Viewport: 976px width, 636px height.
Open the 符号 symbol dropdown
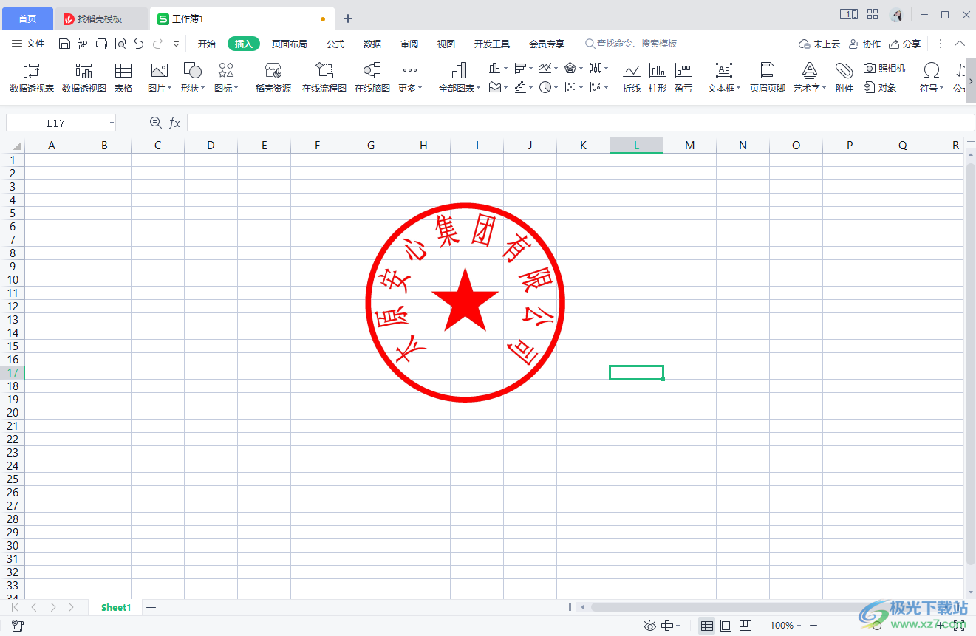(x=932, y=88)
